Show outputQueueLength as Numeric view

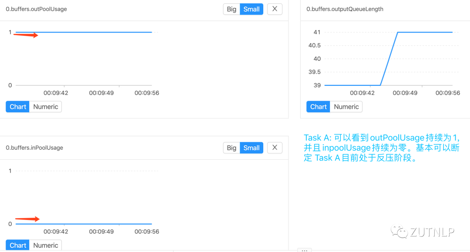346,107
